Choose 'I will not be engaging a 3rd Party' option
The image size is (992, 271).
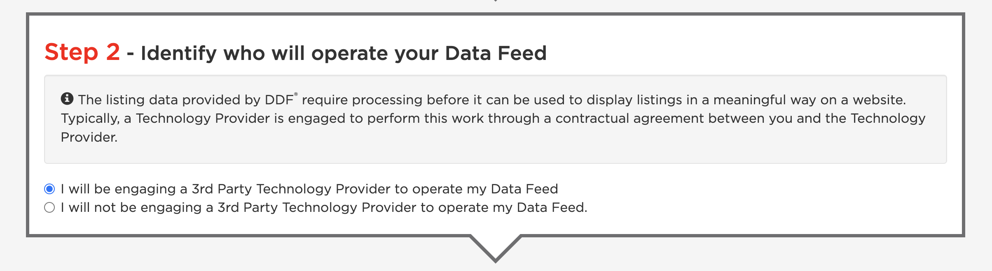click(x=49, y=207)
